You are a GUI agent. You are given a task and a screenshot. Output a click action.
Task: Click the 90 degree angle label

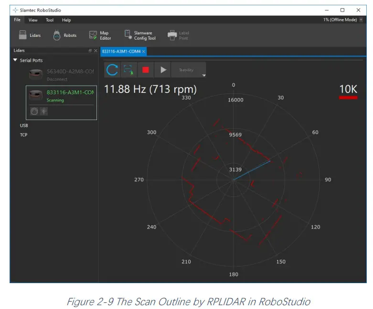coord(328,180)
